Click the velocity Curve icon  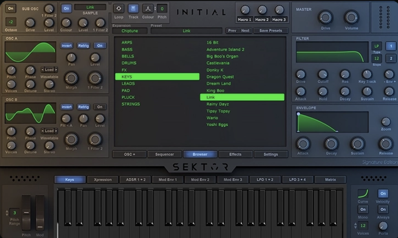[x=363, y=193]
